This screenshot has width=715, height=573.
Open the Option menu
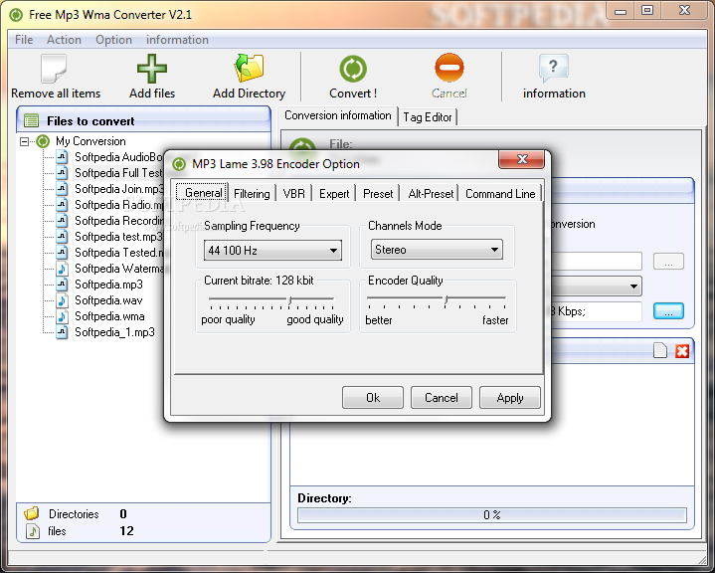coord(113,40)
